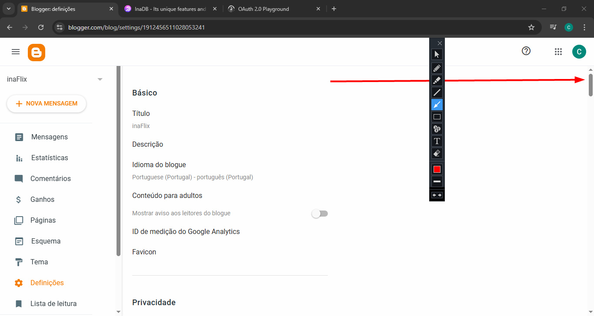
Task: Open the Chrome browser menu
Action: pos(584,27)
